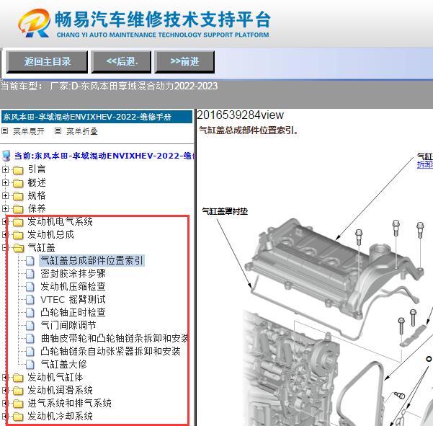
Task: Expand the 发动机总成 folder
Action: 4,234
